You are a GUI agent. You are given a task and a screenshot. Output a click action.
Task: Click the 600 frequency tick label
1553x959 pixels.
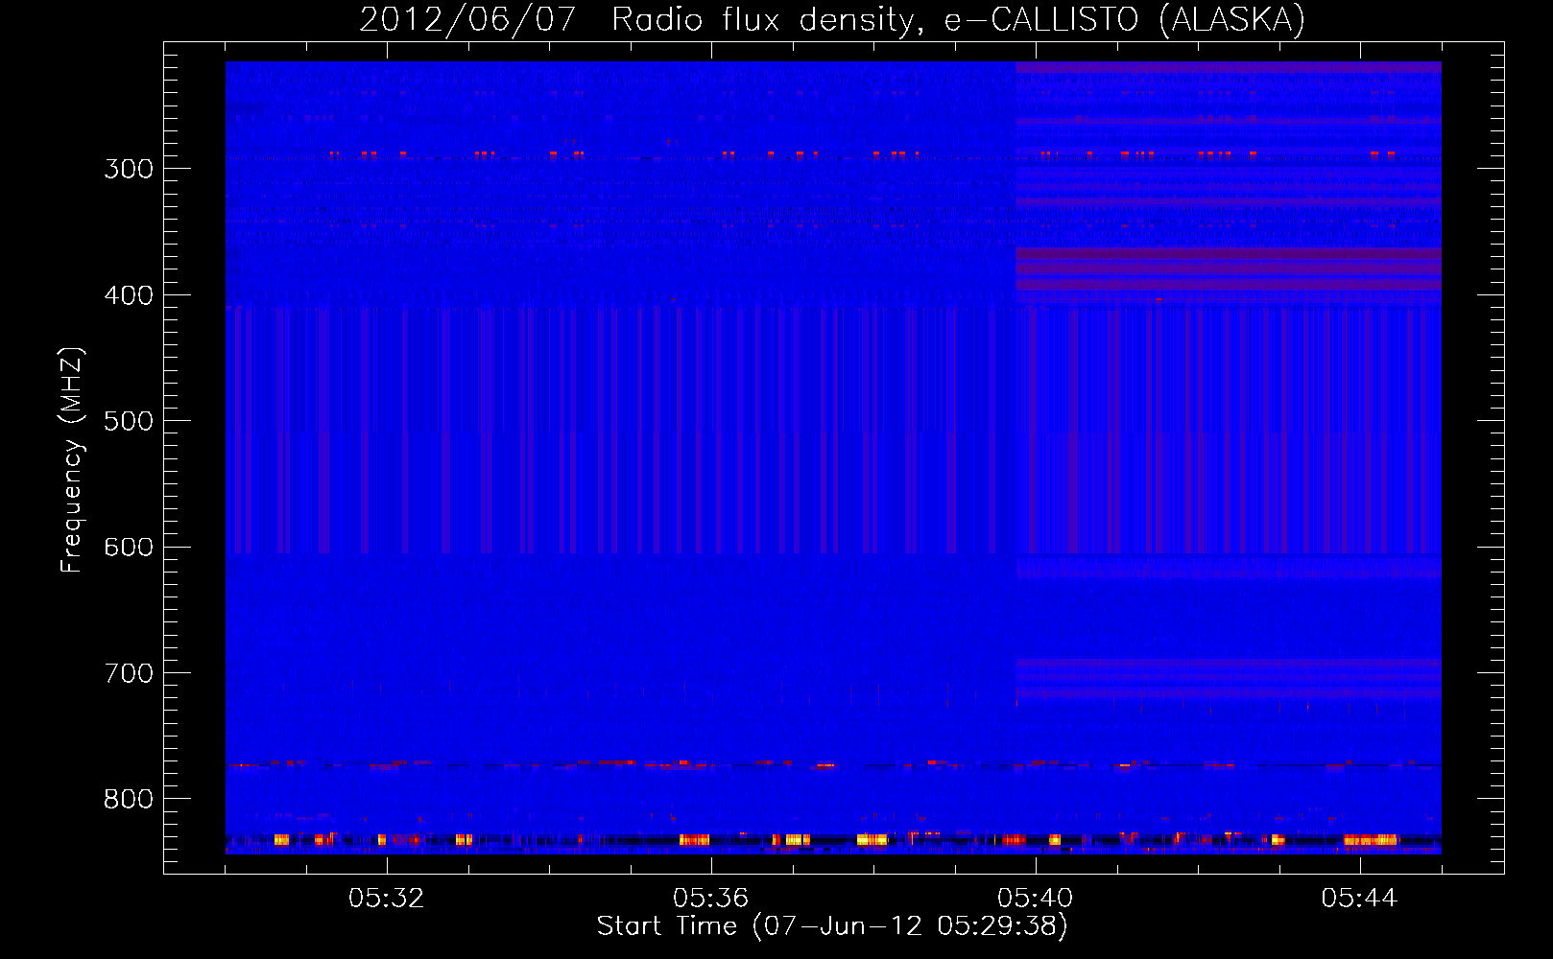click(129, 548)
